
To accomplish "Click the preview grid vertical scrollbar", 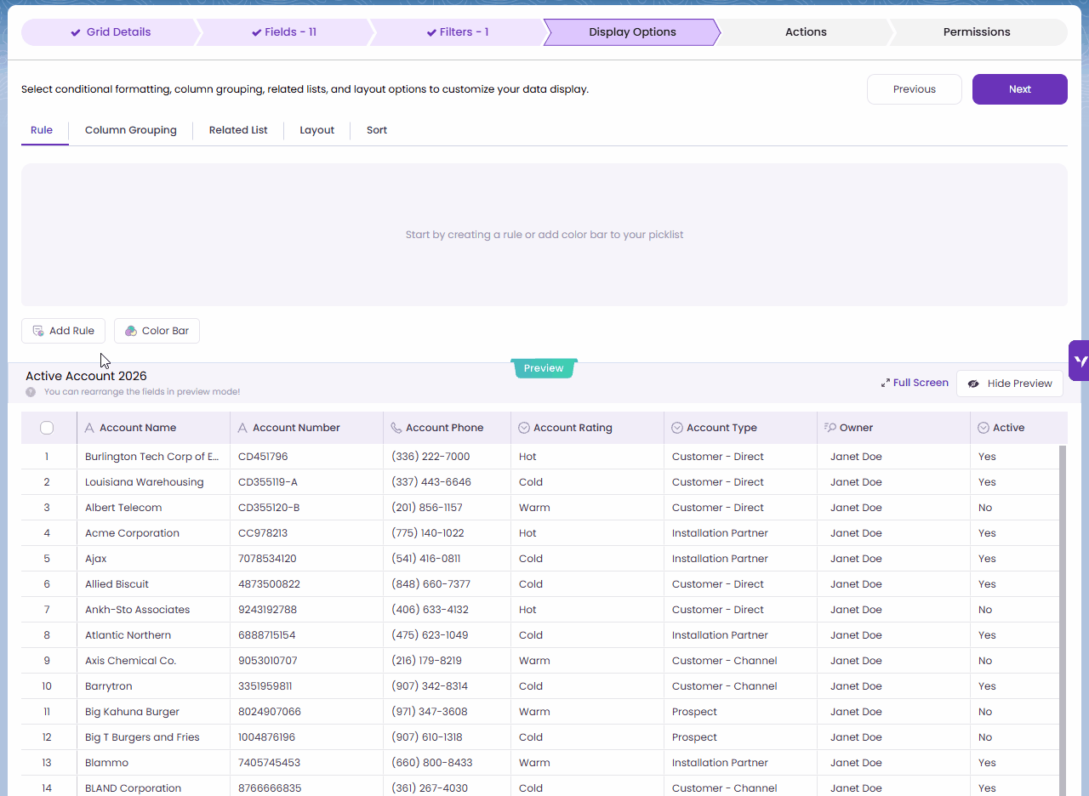I will point(1062,595).
